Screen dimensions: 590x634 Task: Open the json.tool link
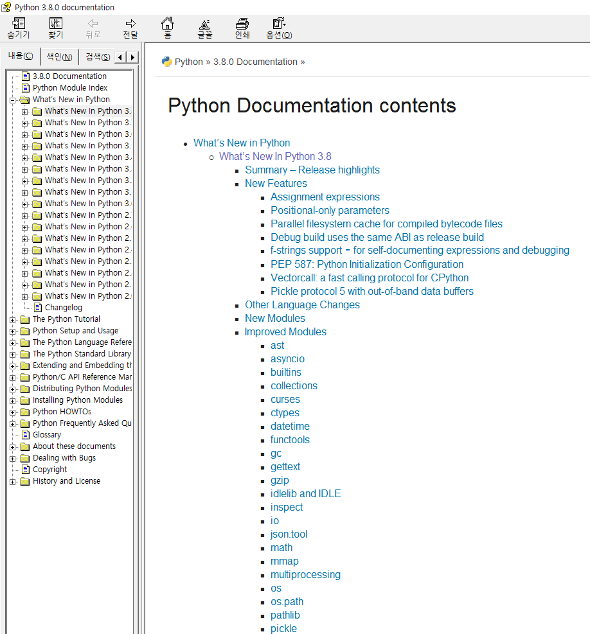tap(289, 534)
